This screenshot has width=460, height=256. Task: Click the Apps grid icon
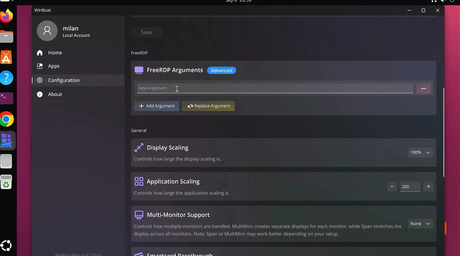(40, 66)
